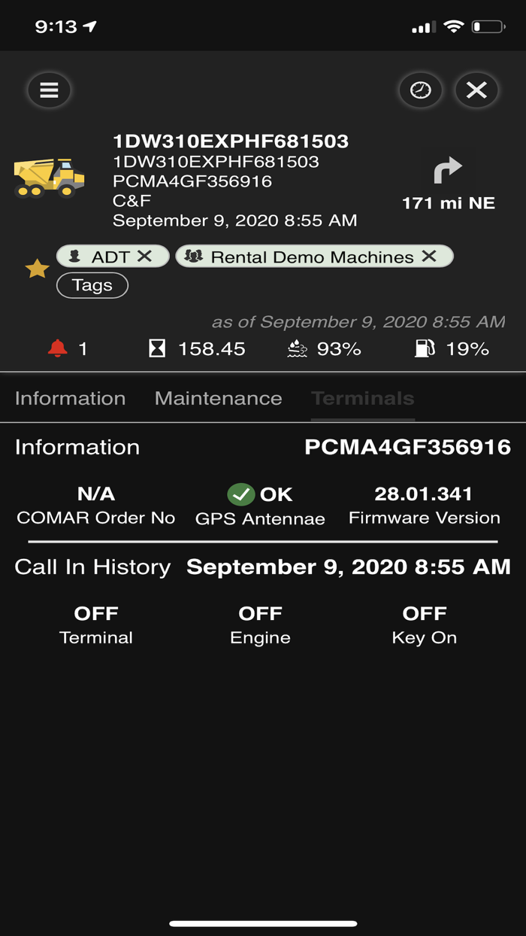Tap the fuel pump level icon

coord(425,348)
